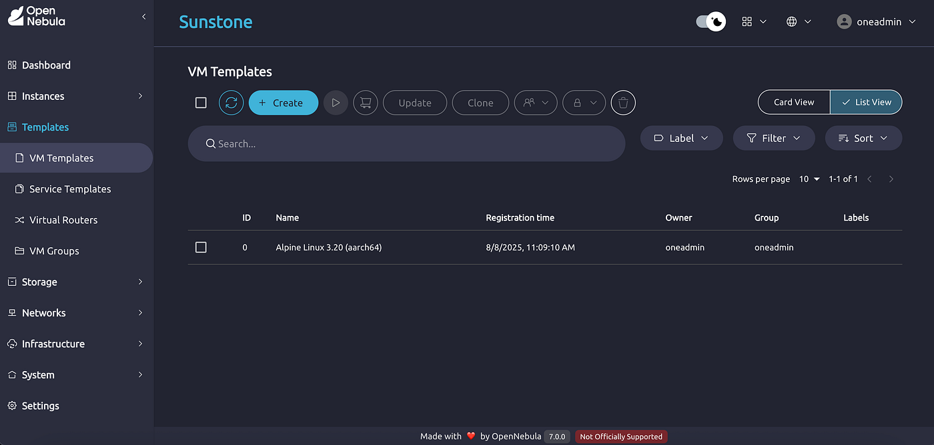Open Virtual Routers

tap(77, 220)
